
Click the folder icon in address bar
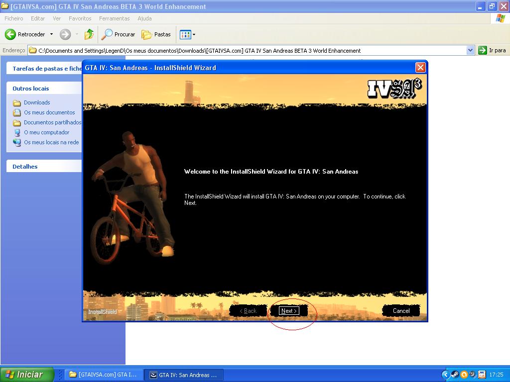[x=32, y=50]
